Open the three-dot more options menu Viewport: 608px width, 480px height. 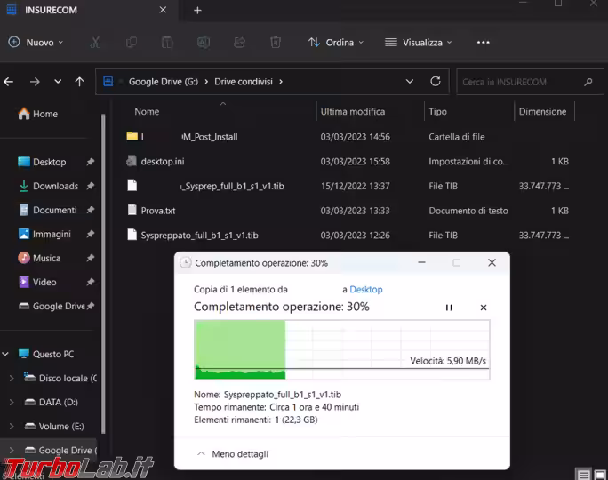pos(484,43)
